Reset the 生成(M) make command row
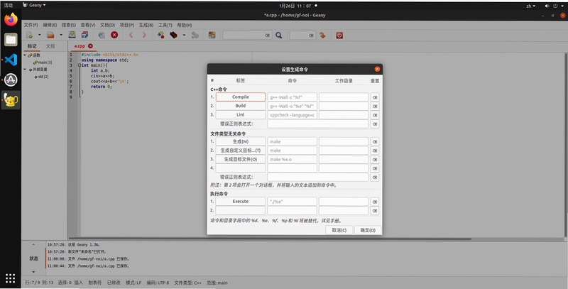This screenshot has height=289, width=568. pos(375,142)
